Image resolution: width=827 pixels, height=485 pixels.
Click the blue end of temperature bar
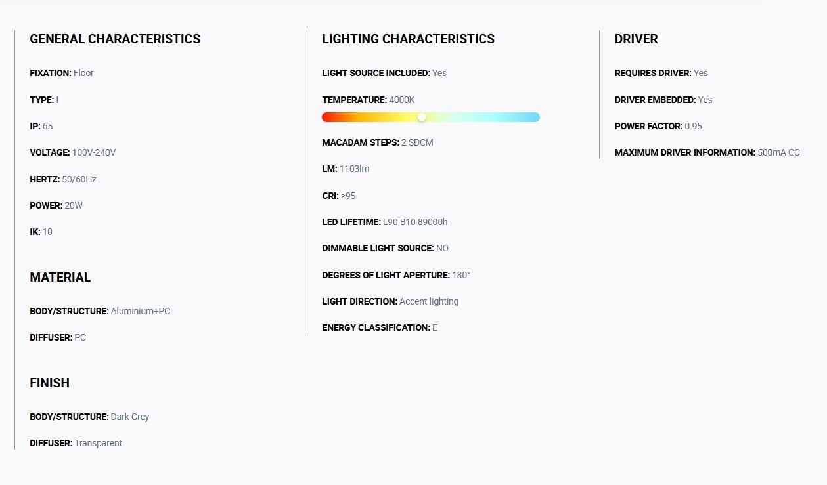(535, 117)
